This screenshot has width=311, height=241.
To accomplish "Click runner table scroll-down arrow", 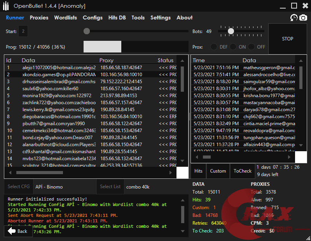I will [182, 160].
